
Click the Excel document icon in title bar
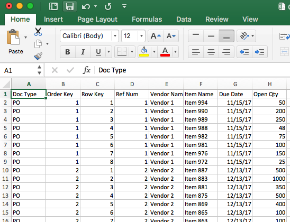[x=282, y=7]
